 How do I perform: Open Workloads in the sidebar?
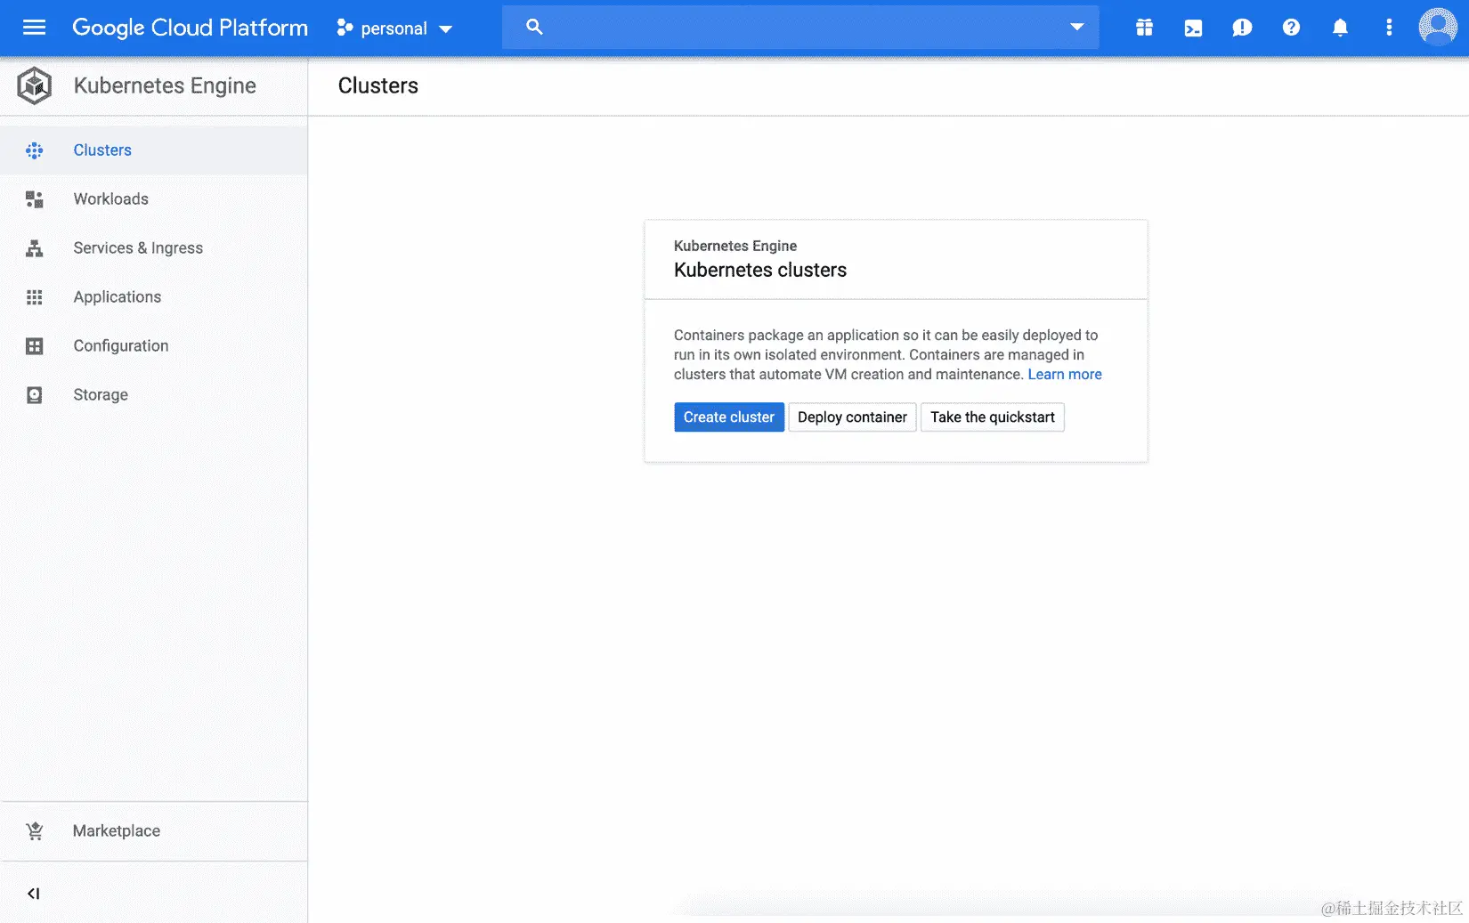point(154,199)
